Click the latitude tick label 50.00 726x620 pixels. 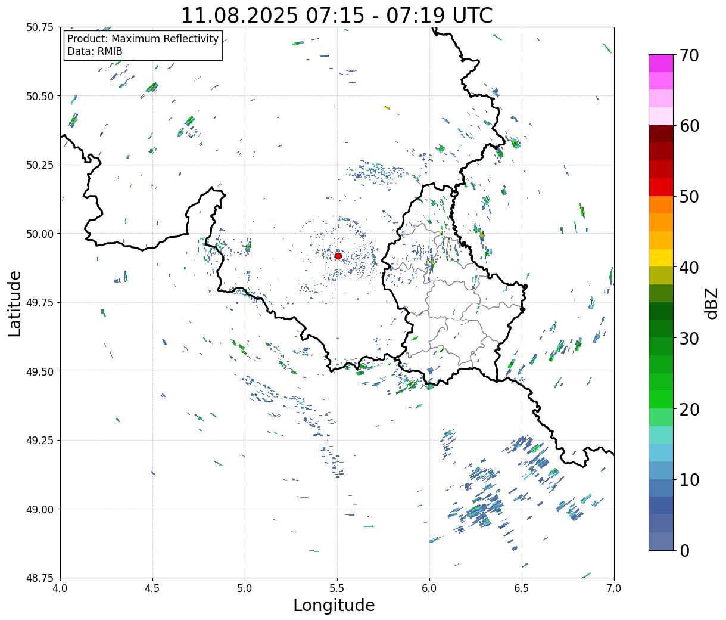pos(40,234)
